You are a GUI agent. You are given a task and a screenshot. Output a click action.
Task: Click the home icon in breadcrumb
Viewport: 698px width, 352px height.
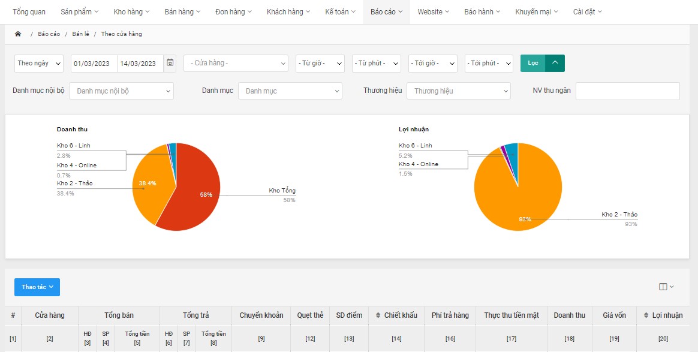[x=18, y=34]
